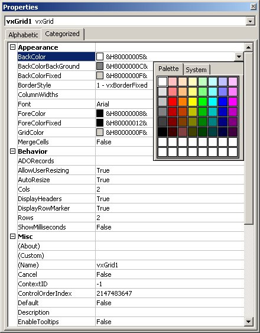Switch to the System colors tab
260x333 pixels.
pyautogui.click(x=196, y=70)
